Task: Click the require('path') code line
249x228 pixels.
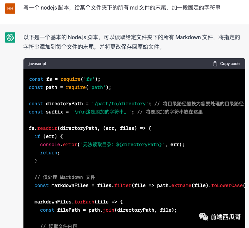Action: 70,87
